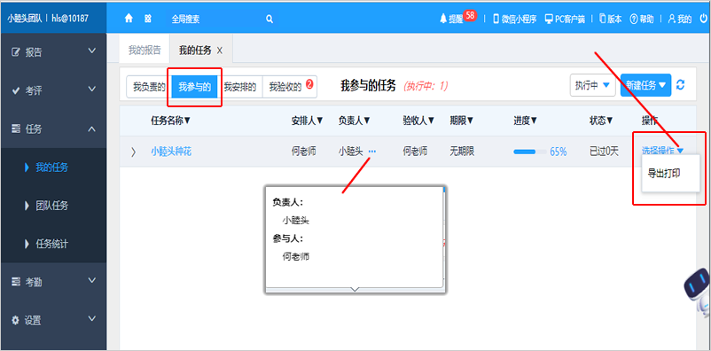Sort by 安排人 column header
The image size is (711, 351).
(307, 121)
